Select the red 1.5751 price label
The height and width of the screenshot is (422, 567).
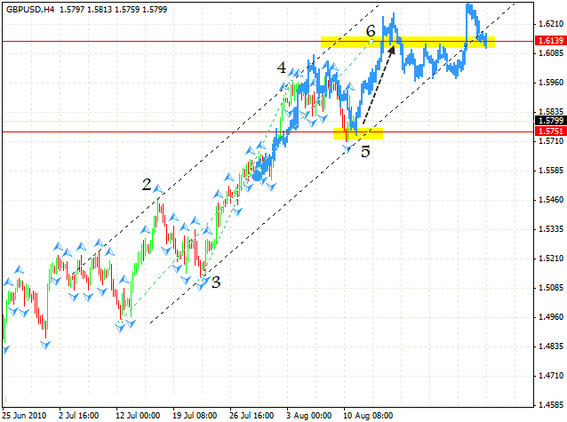[x=551, y=131]
